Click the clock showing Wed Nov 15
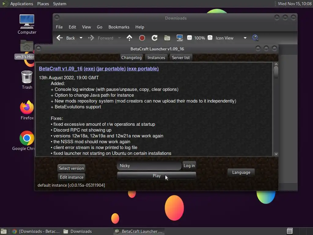 295,4
